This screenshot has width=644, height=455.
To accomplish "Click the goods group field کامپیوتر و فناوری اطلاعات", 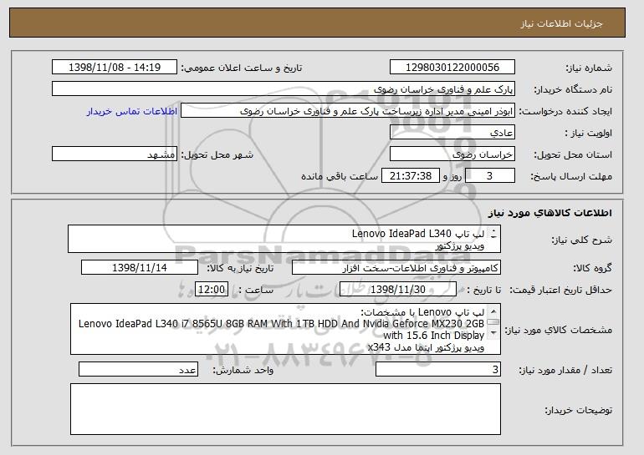I will pos(396,268).
